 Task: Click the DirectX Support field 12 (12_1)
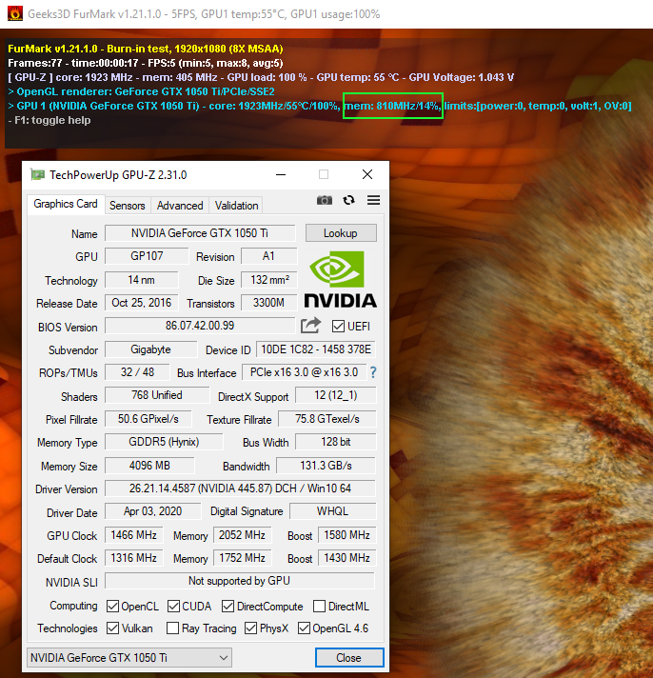(335, 395)
